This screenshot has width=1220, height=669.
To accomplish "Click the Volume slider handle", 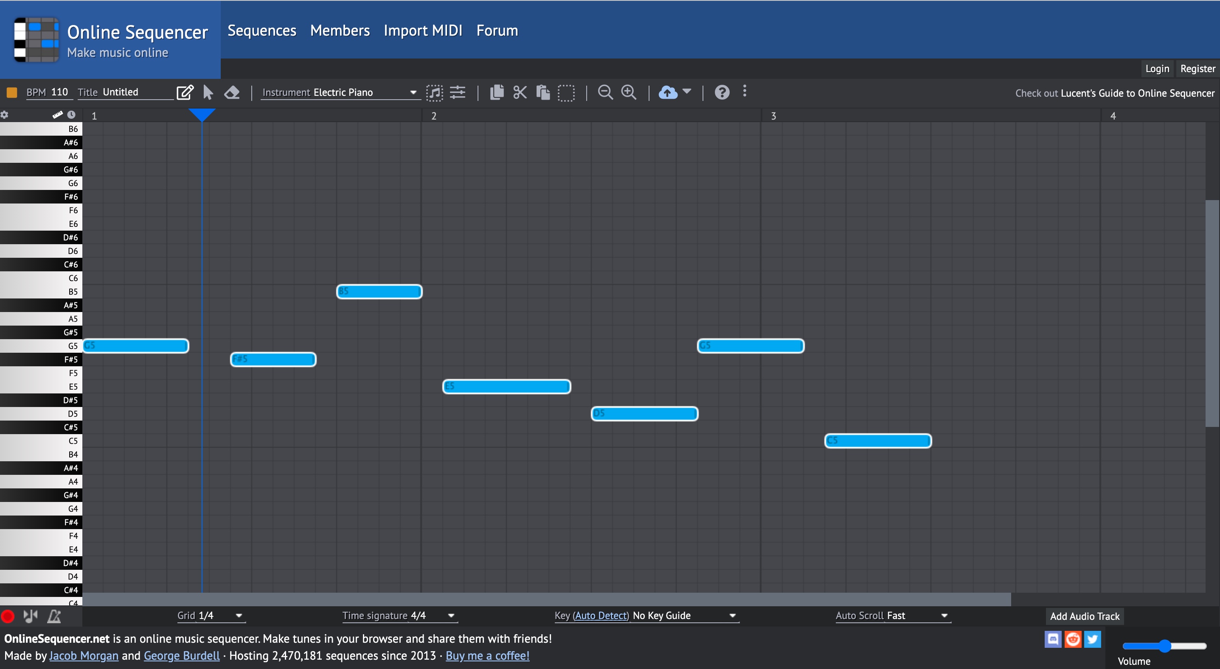I will 1164,646.
